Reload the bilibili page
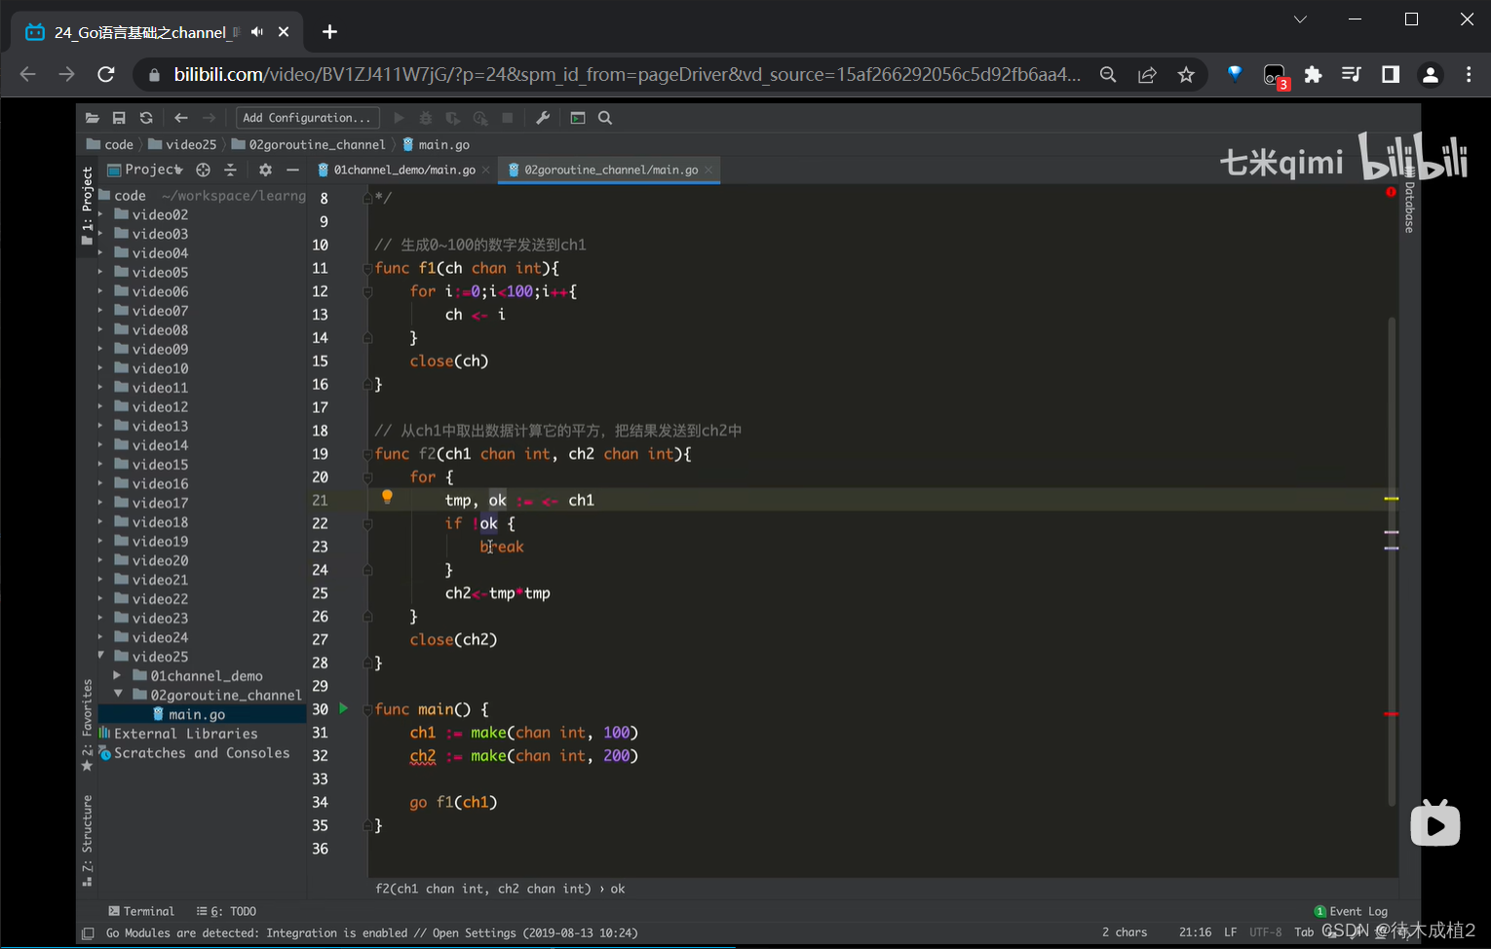1491x949 pixels. [106, 74]
